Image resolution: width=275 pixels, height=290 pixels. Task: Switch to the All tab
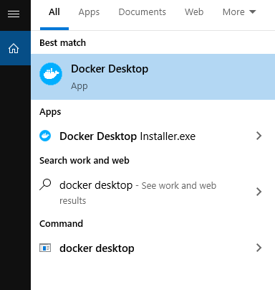(54, 12)
